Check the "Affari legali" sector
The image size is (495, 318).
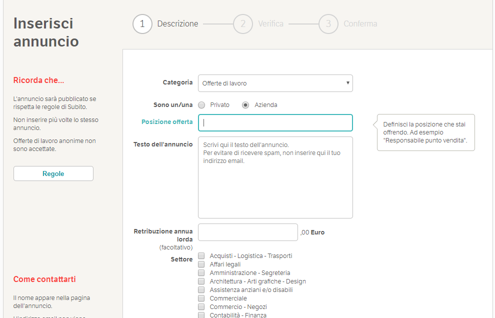201,264
